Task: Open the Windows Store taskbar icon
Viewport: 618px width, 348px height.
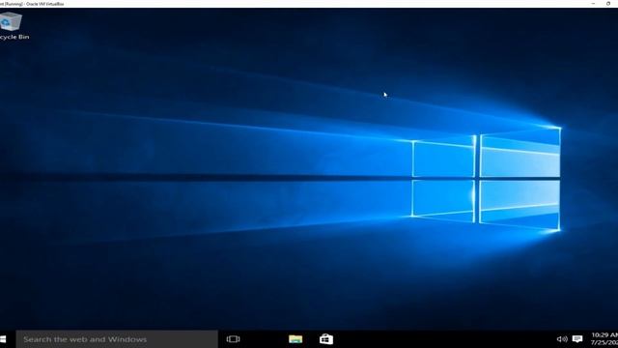Action: [326, 339]
